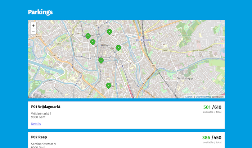Image resolution: width=252 pixels, height=148 pixels.
Task: Click the P01 Vrijdagmarkt heading
Action: [x=46, y=107]
